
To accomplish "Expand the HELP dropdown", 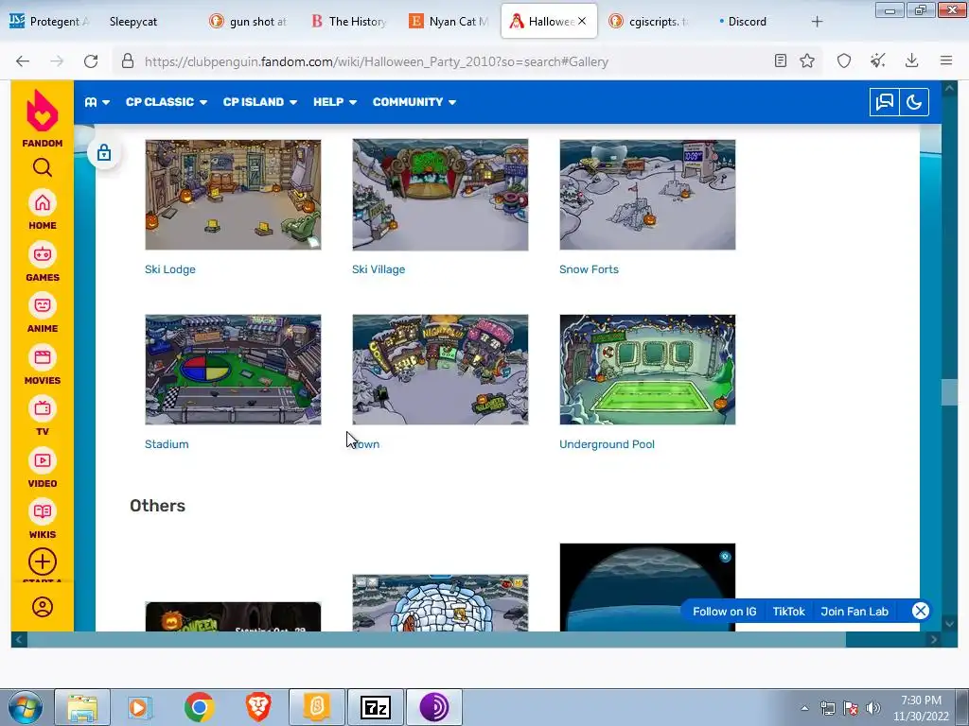I will tap(334, 102).
